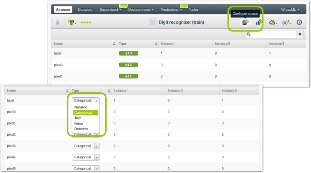
Task: Click the bar chart dataset icon
Action: (259, 23)
